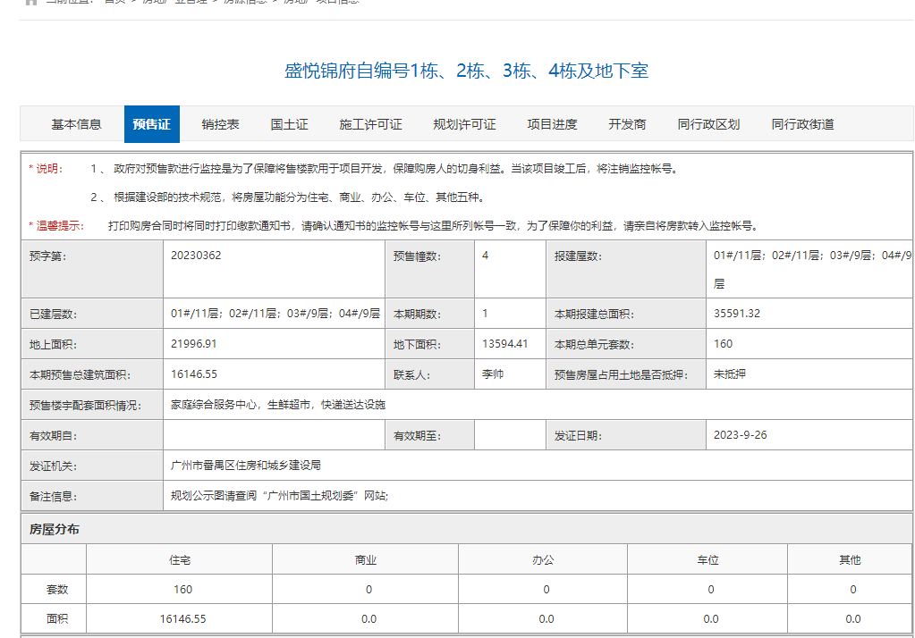Select value 16146.55 in 本期预售总建筑面积 row

tap(194, 374)
